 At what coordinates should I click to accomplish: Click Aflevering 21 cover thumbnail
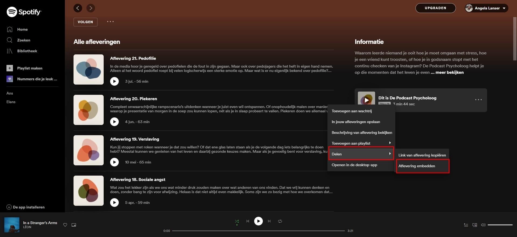point(89,69)
